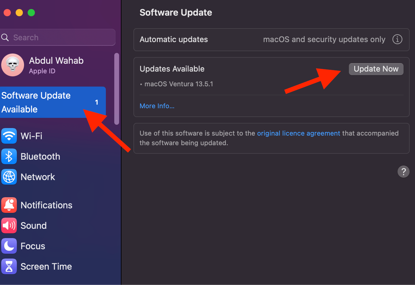Open Bluetooth settings label

tap(40, 156)
